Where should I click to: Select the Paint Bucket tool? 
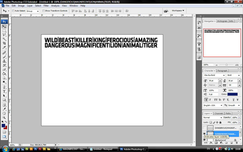click(x=4, y=74)
